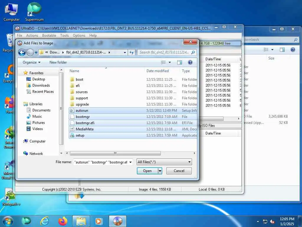
Task: Click the setup application file
Action: tap(133, 135)
